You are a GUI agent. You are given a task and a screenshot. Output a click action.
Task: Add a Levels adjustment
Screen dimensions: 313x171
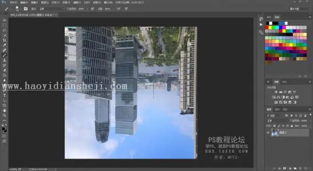[x=281, y=92]
